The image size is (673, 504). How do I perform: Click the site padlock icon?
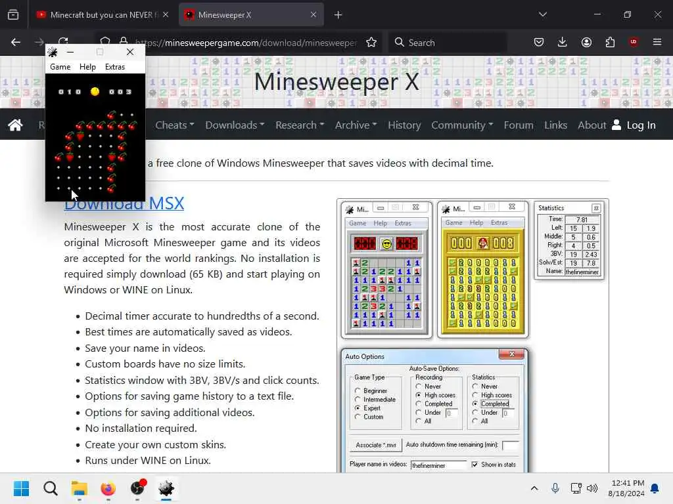coord(124,42)
